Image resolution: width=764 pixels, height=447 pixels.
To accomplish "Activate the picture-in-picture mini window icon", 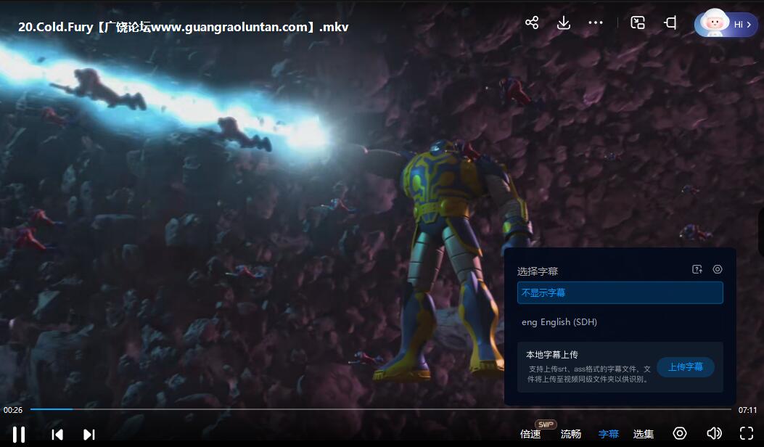I will [x=638, y=23].
